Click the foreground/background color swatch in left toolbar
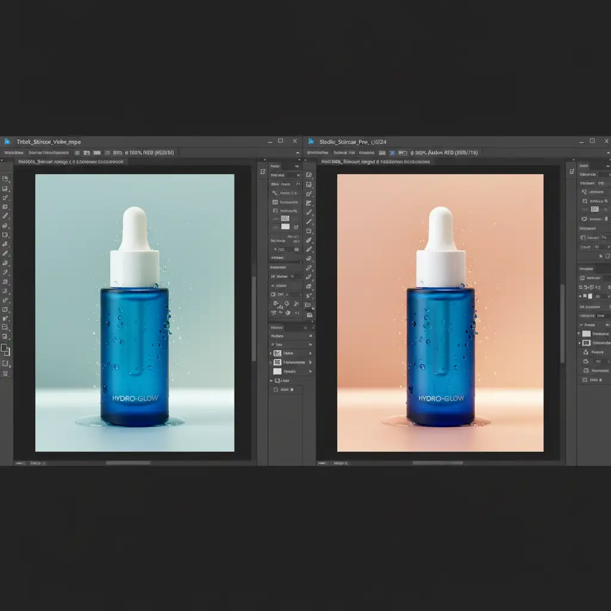This screenshot has height=611, width=611. tap(5, 350)
